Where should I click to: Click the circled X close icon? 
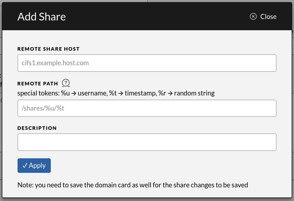tap(253, 17)
